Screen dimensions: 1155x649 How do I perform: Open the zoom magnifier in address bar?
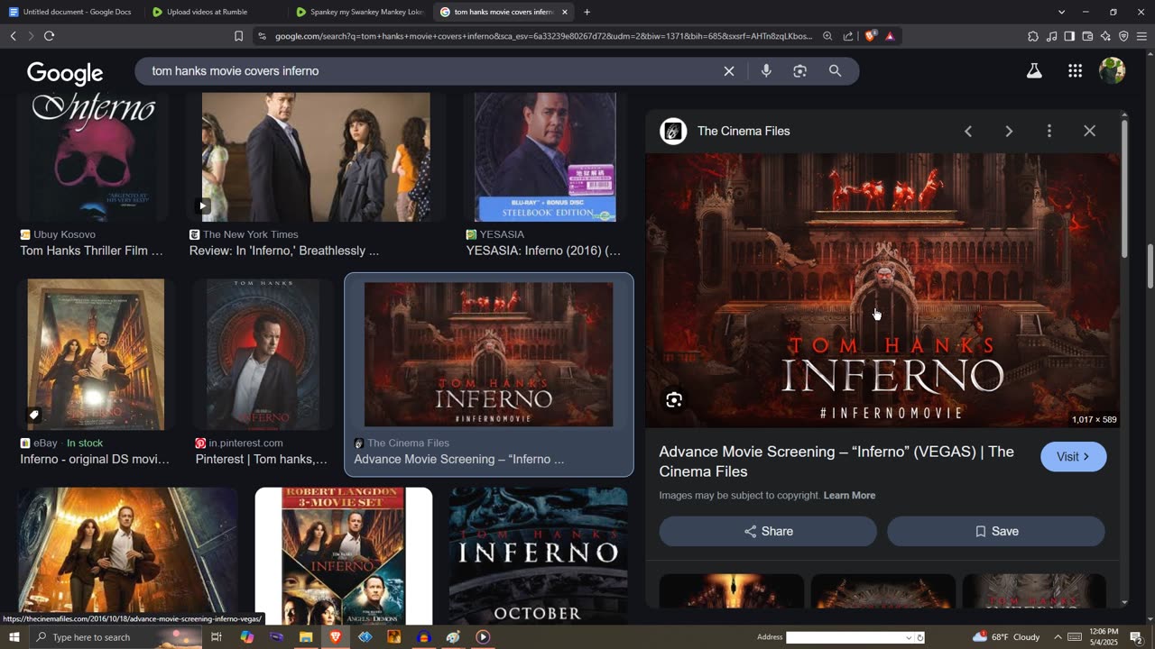(827, 36)
